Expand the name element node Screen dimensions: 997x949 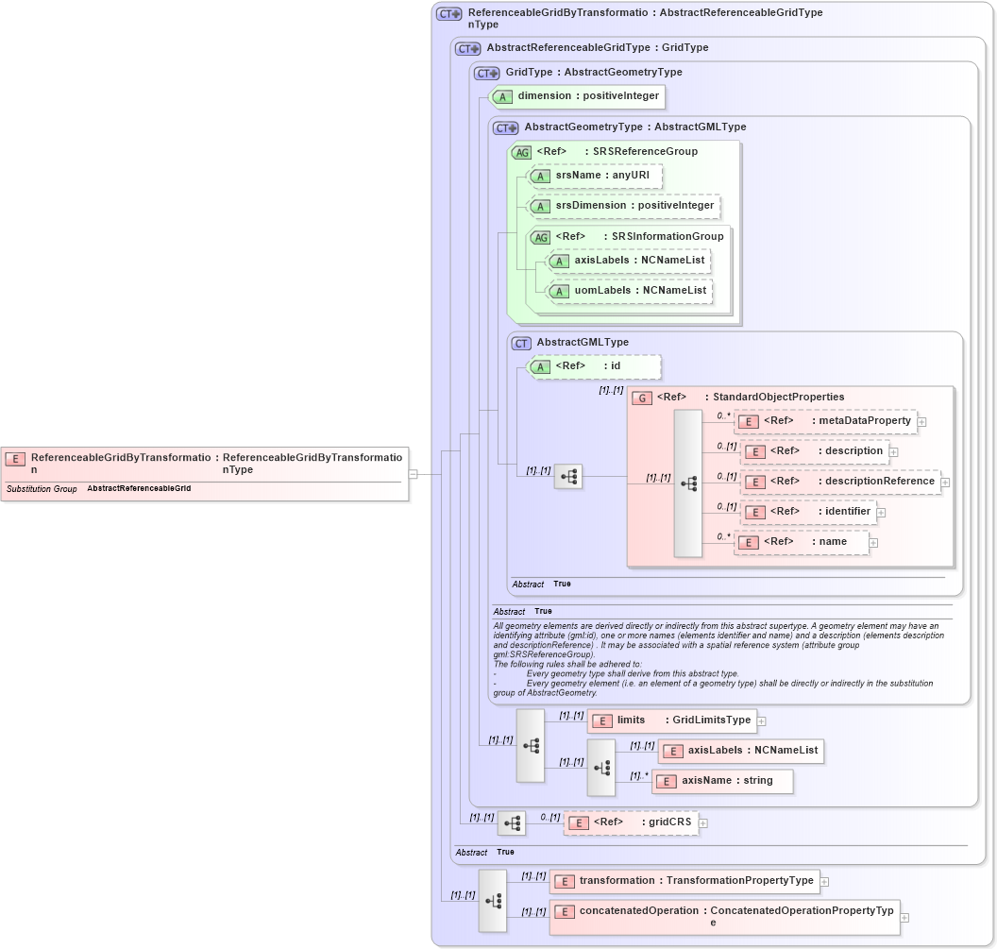(873, 543)
